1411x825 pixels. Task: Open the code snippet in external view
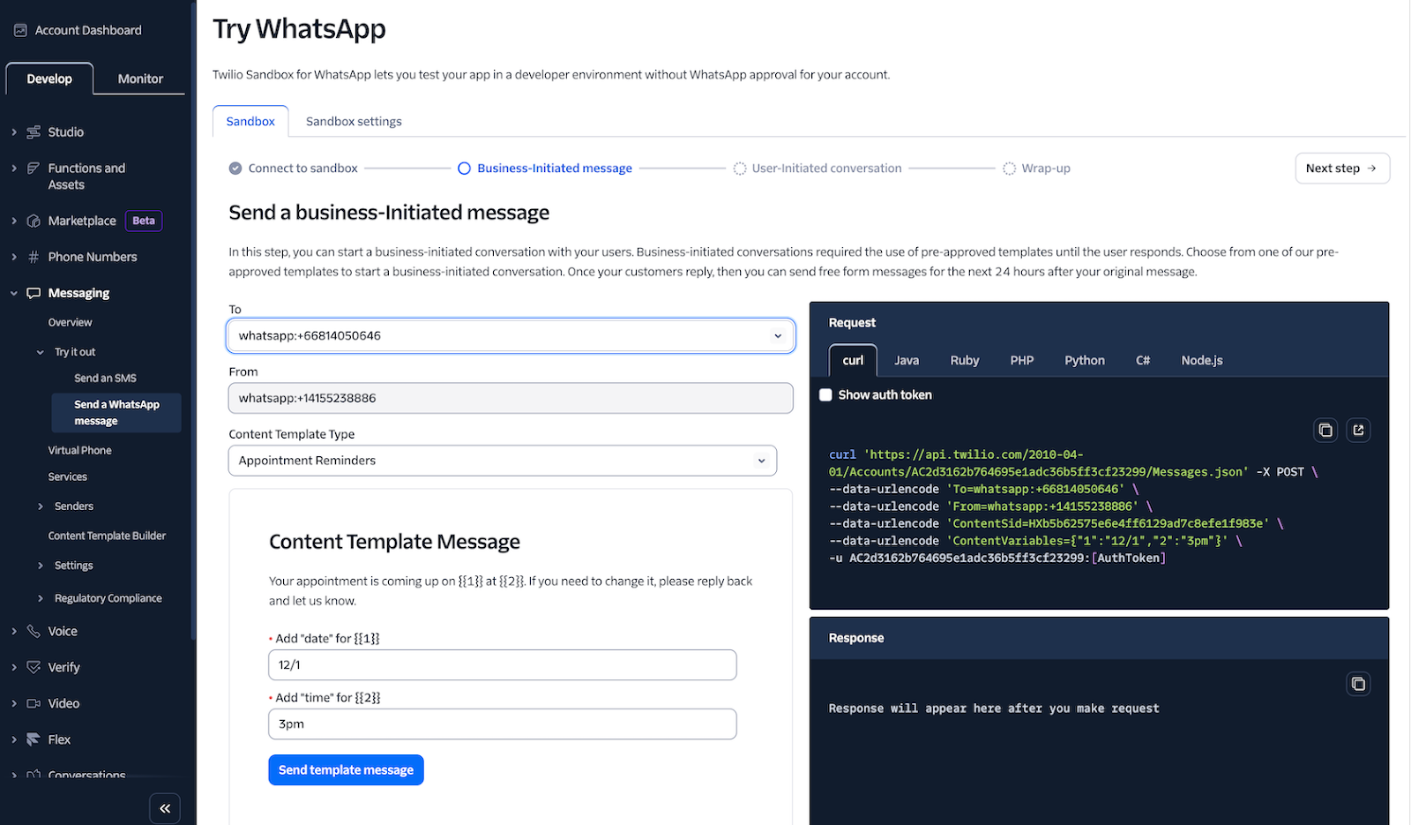click(1358, 430)
